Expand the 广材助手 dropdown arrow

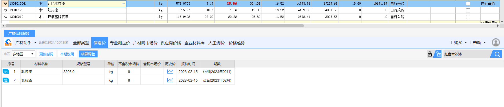35,43
